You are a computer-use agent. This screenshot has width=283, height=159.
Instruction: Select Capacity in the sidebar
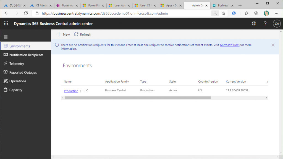point(26,90)
